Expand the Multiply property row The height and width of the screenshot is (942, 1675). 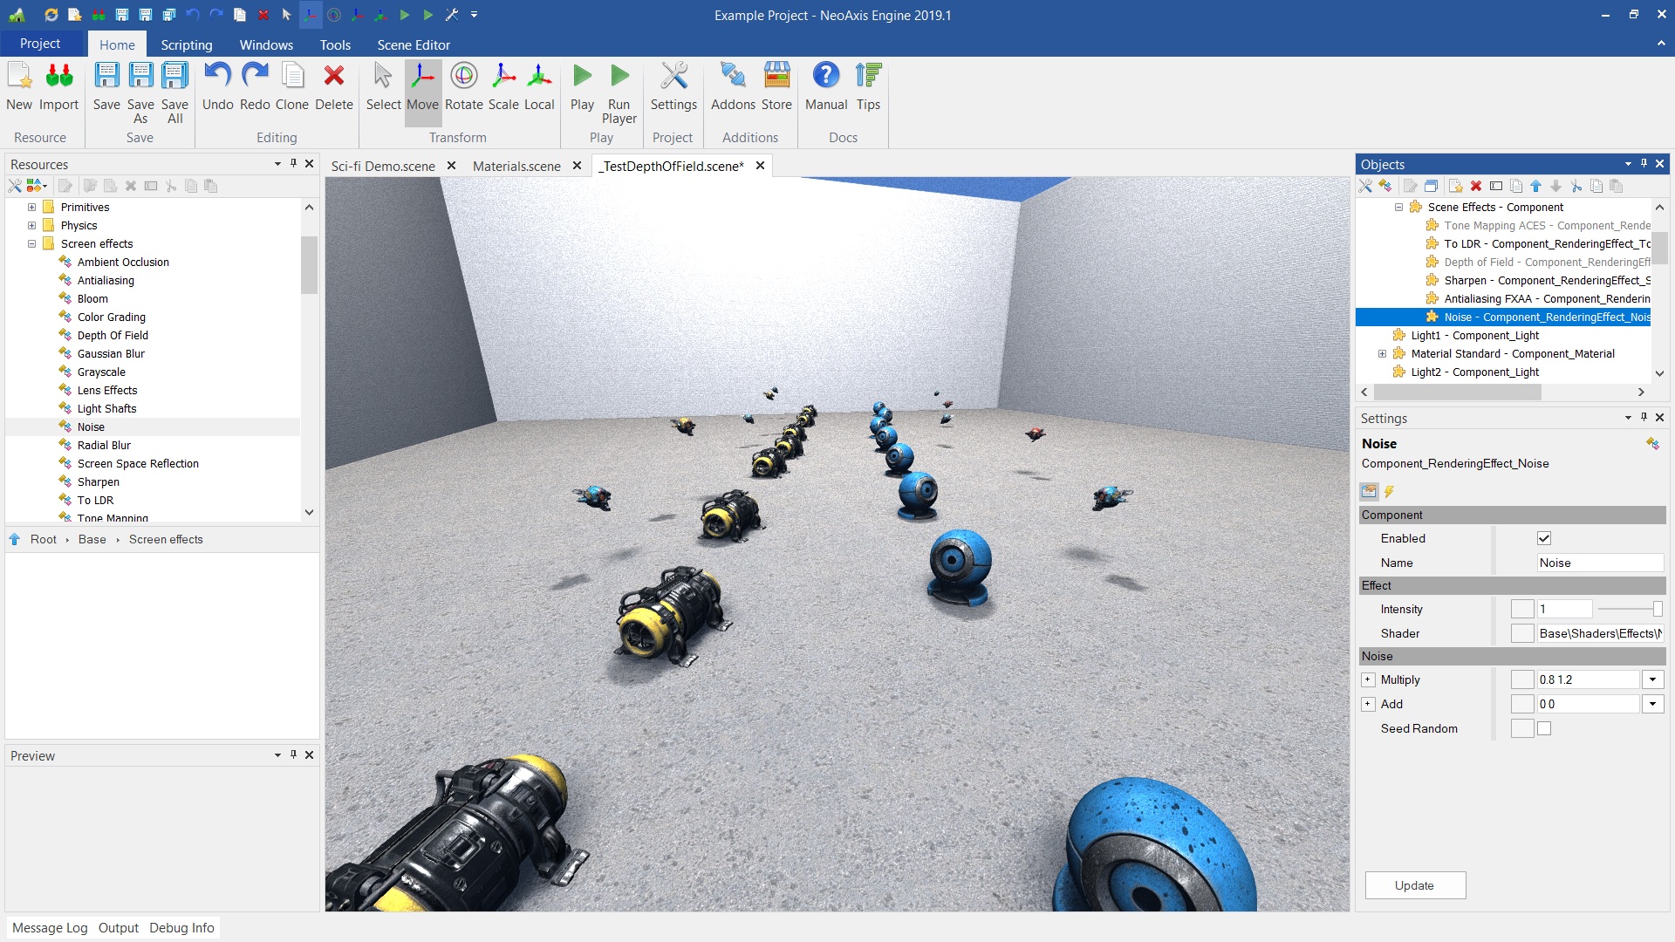pos(1368,679)
